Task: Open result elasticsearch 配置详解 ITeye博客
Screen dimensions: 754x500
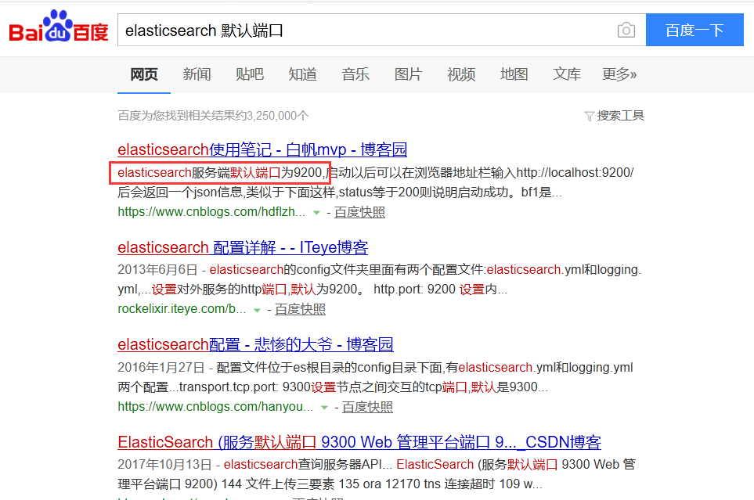Action: pyautogui.click(x=243, y=247)
